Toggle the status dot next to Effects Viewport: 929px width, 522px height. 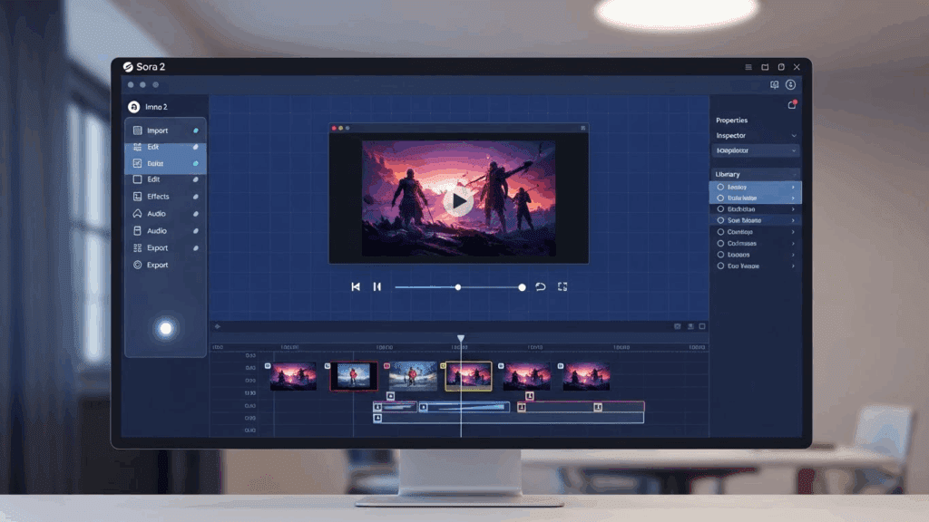tap(195, 197)
